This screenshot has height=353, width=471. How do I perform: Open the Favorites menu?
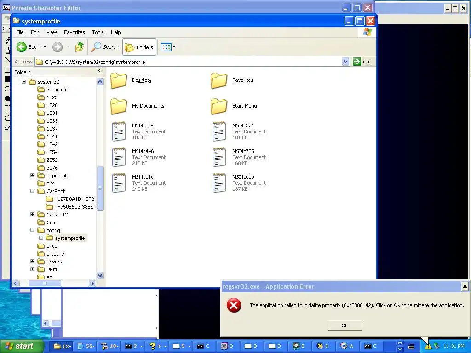tap(74, 32)
